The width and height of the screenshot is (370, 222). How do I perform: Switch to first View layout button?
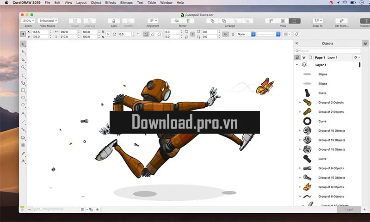[x=271, y=21]
